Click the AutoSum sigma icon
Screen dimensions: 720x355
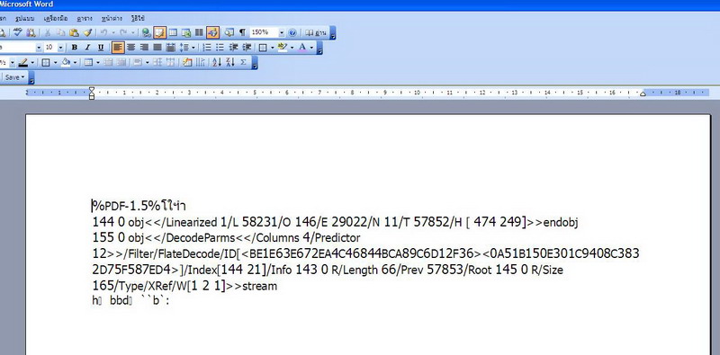point(243,62)
